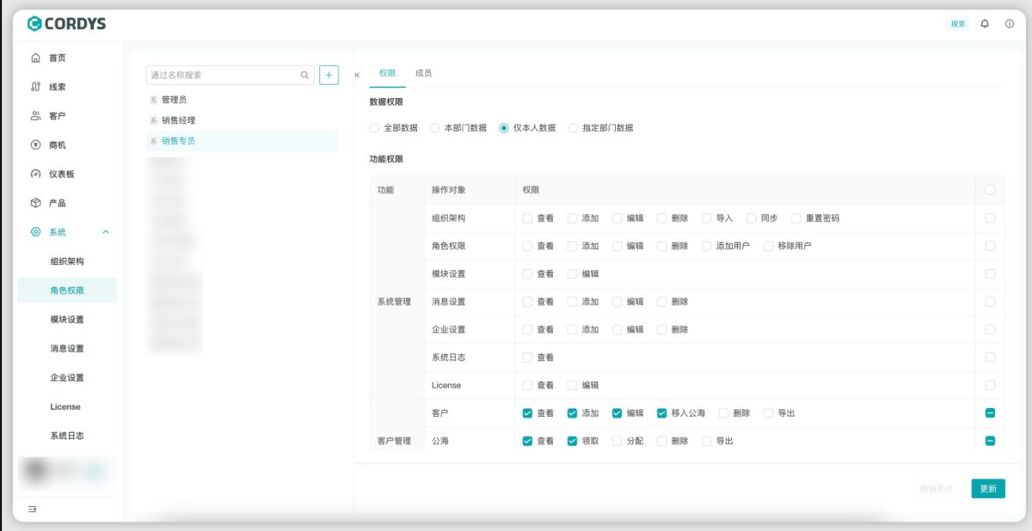Click the 客户 customers icon
This screenshot has height=531, width=1032.
point(35,116)
